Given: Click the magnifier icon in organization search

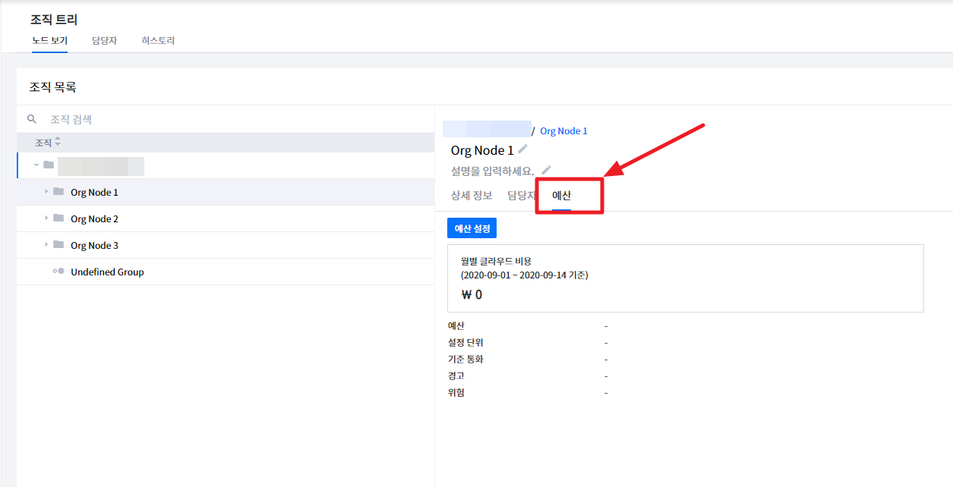Looking at the screenshot, I should pyautogui.click(x=32, y=119).
